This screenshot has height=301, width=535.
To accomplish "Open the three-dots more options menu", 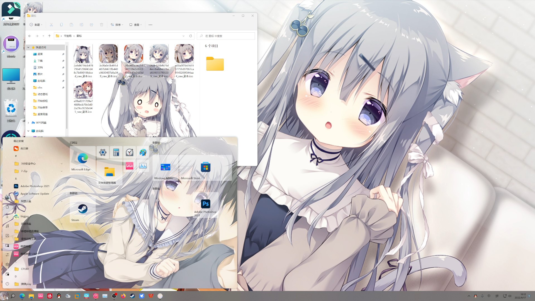I will pos(150,25).
